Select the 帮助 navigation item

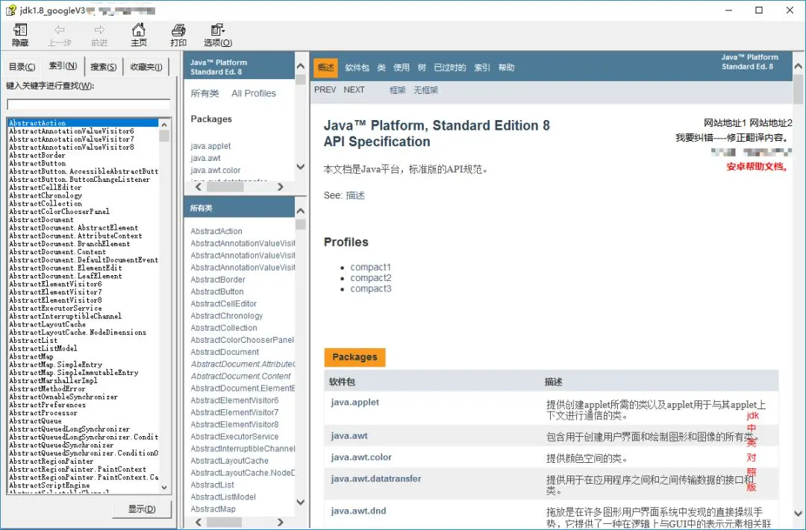(506, 67)
